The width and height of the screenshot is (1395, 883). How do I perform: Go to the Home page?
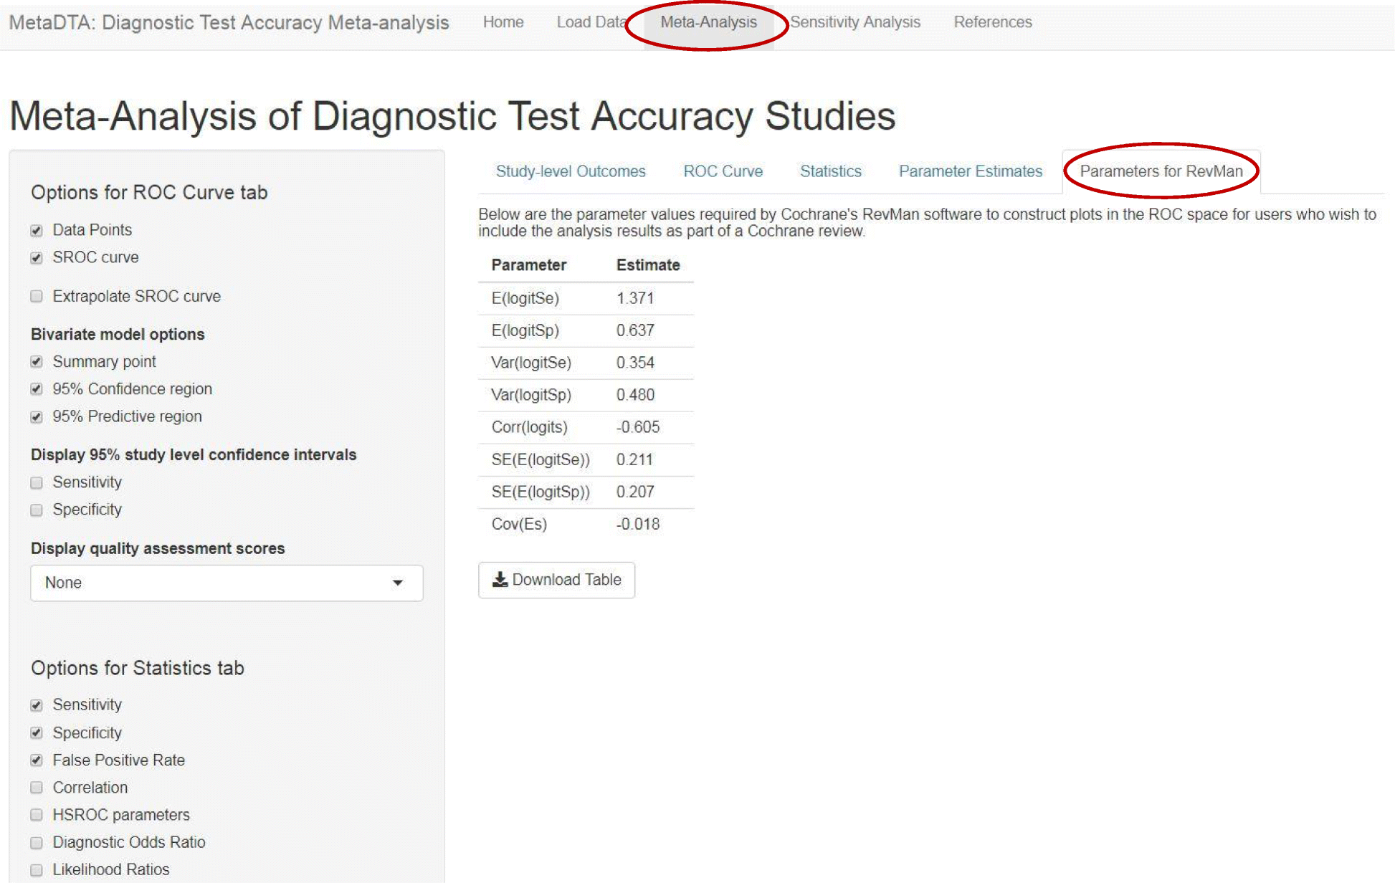503,22
